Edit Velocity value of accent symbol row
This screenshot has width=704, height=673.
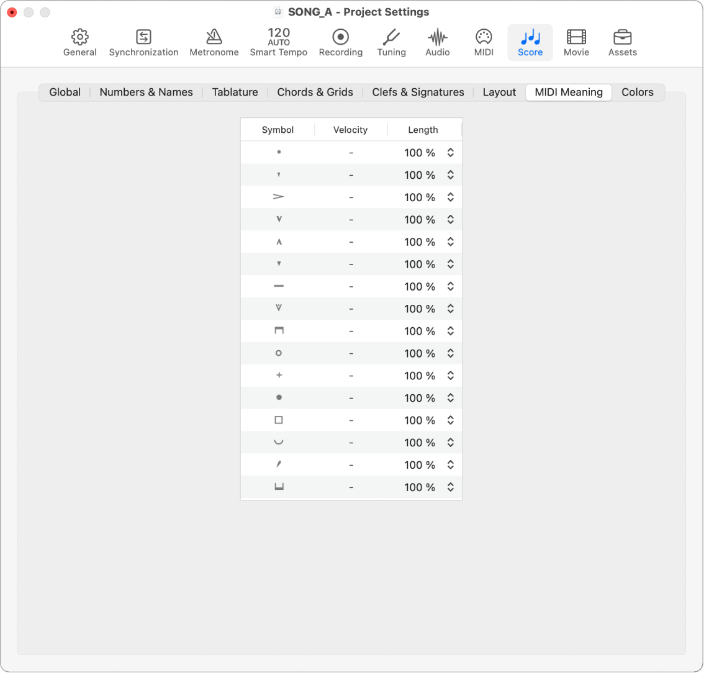click(x=351, y=197)
